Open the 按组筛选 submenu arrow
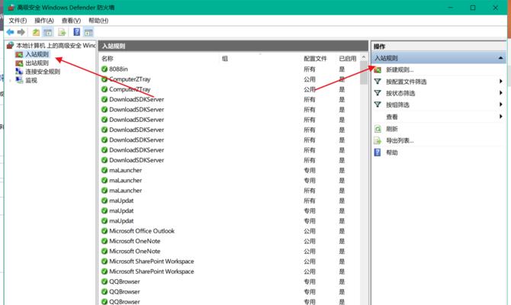This screenshot has height=305, width=511. (x=501, y=104)
